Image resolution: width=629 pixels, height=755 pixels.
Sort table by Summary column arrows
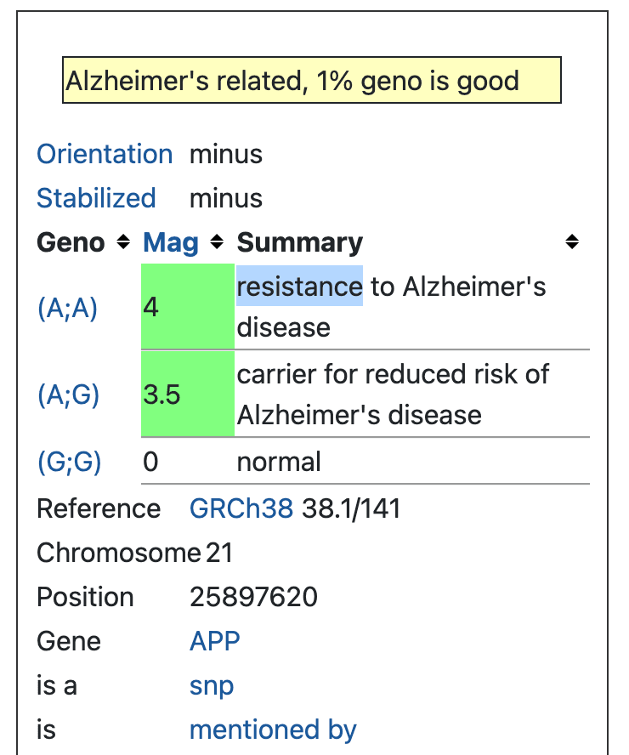[572, 242]
